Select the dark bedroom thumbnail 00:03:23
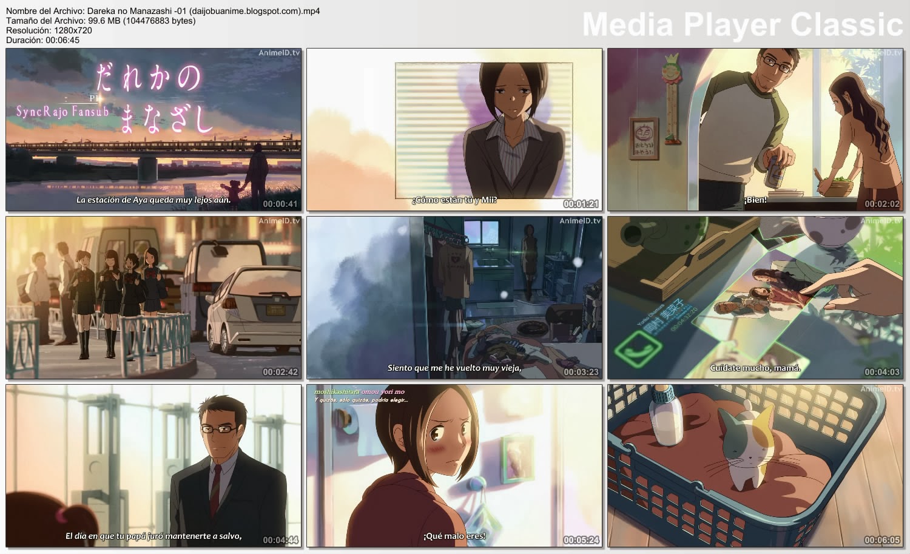This screenshot has height=554, width=910. point(454,298)
